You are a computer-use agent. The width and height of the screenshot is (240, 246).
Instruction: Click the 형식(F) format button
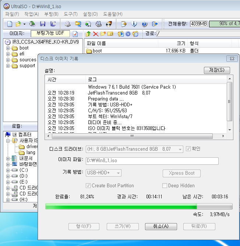84,226
